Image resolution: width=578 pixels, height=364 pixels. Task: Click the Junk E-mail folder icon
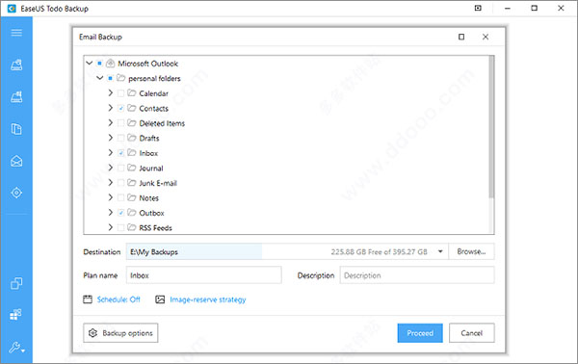click(132, 183)
